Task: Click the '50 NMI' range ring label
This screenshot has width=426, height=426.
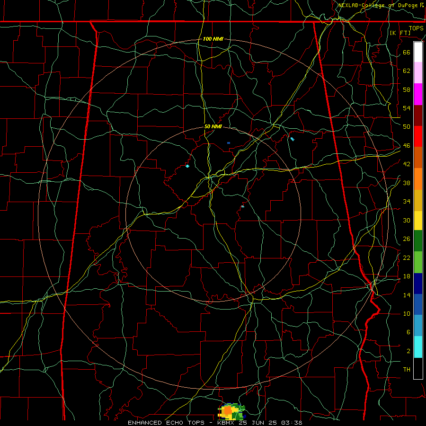Action: pyautogui.click(x=213, y=126)
